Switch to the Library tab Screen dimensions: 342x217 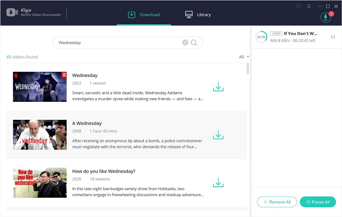[x=198, y=14]
